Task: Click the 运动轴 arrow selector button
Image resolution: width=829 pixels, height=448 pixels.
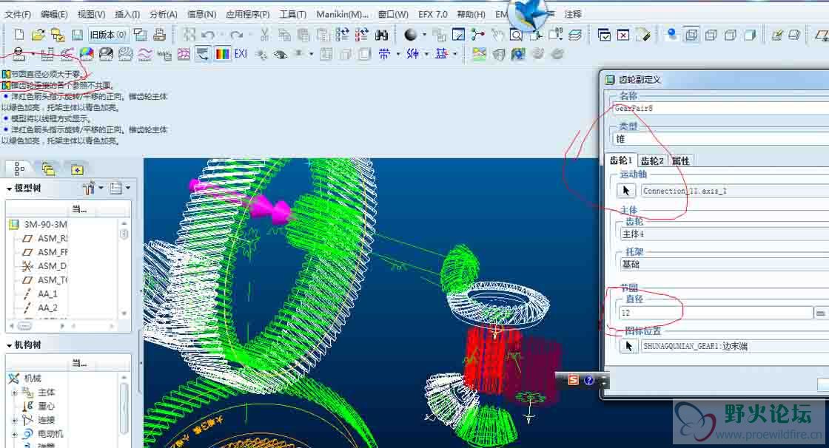Action: click(626, 191)
